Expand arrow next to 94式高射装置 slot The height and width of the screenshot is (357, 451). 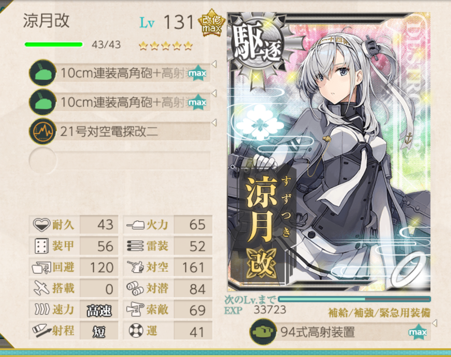pyautogui.click(x=435, y=323)
